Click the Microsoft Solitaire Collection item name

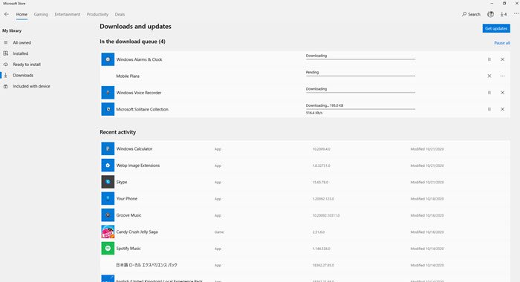[143, 109]
